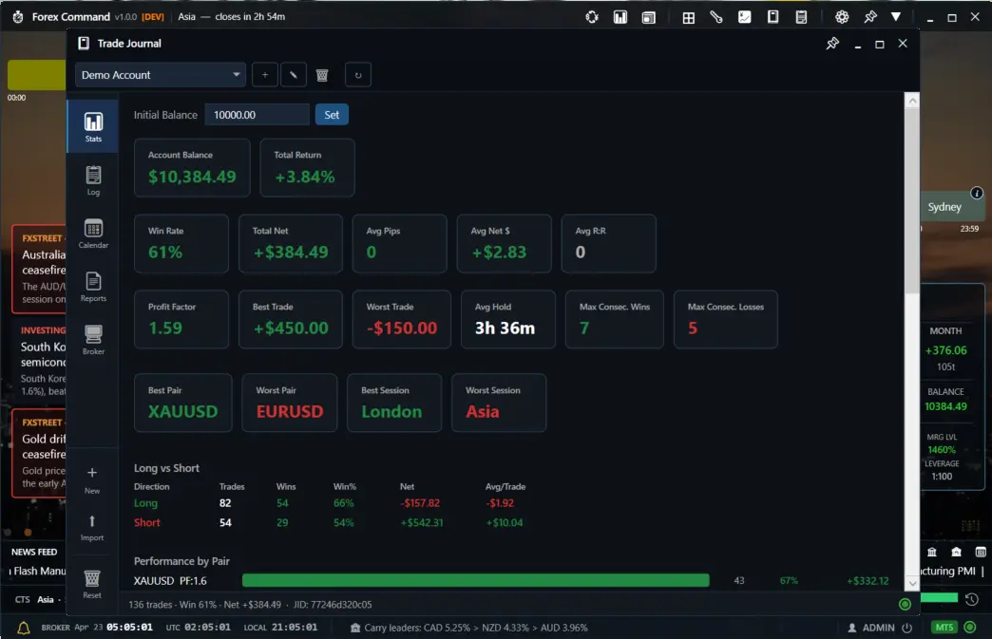992x639 pixels.
Task: Click the Worst Session Asia card
Action: (x=499, y=404)
